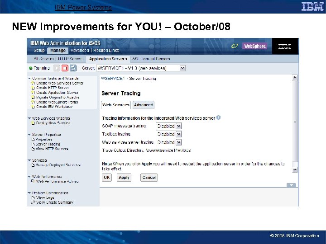Click the content pane vertical scrollbar thumb
This screenshot has width=326, height=244.
click(295, 121)
